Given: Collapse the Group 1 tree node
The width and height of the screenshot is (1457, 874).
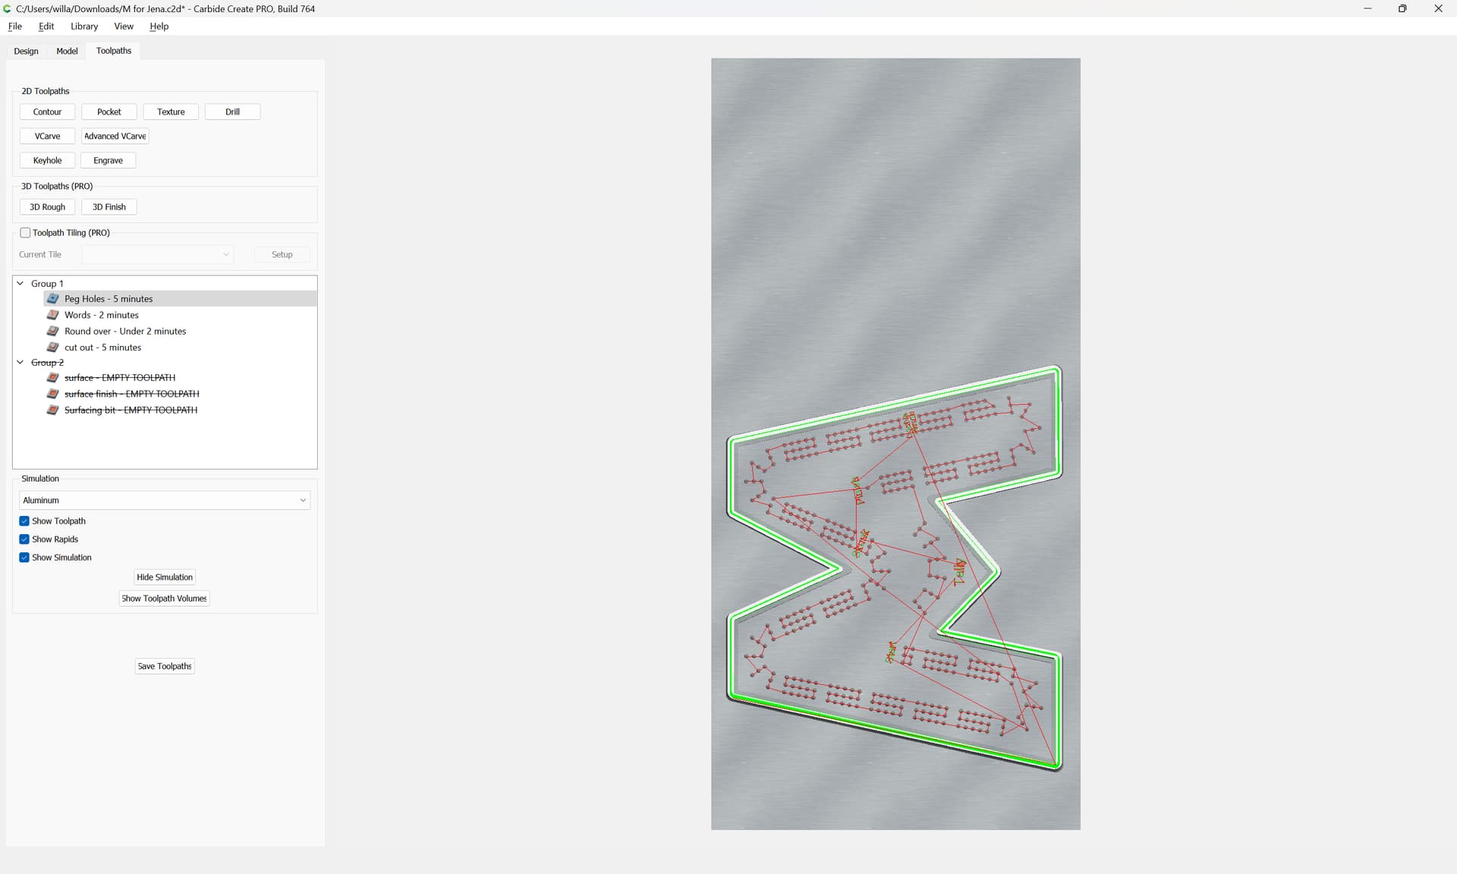Looking at the screenshot, I should click(x=20, y=284).
